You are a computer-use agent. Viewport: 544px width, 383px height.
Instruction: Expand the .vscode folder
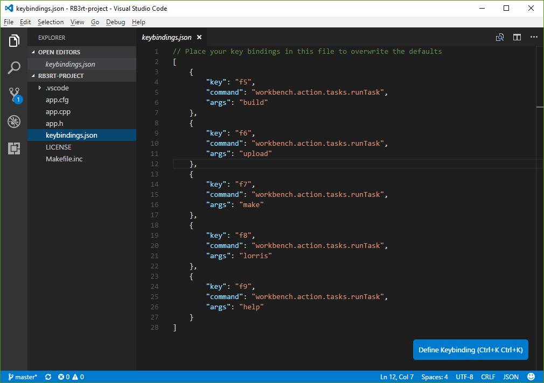(39, 88)
